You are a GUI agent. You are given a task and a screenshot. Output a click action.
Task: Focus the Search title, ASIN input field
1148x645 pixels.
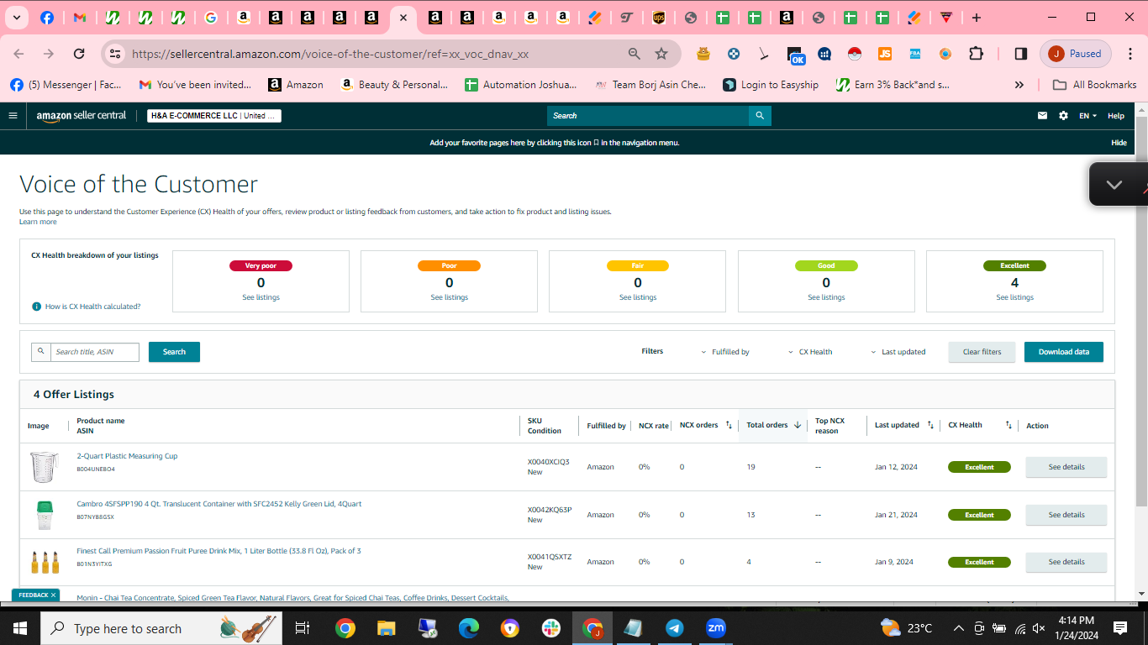click(x=95, y=352)
